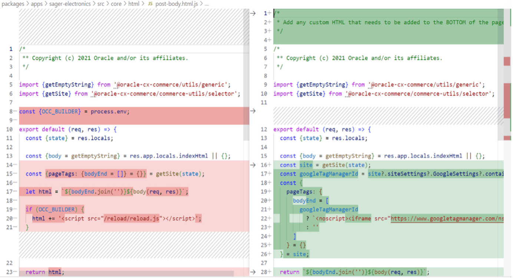Select 'post-body.html.js' in breadcrumb
This screenshot has height=278, width=513.
176,4
